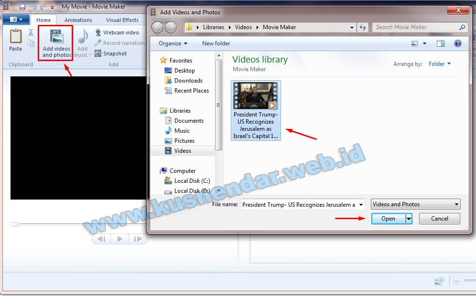The height and width of the screenshot is (296, 476).
Task: Select Downloads in navigation pane
Action: [184, 80]
